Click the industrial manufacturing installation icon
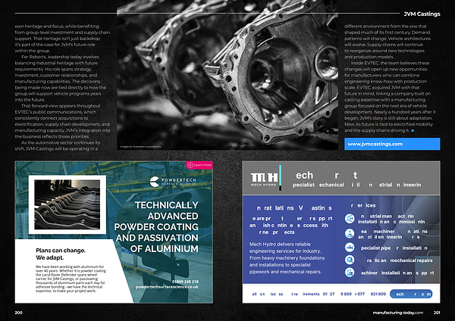The image size is (455, 321). pyautogui.click(x=350, y=219)
